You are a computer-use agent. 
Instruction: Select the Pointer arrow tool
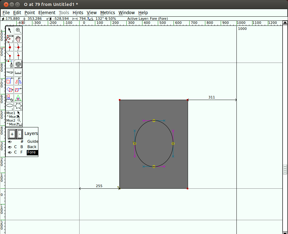click(10, 30)
